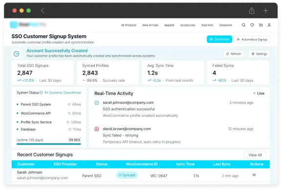This screenshot has width=283, height=191.
Task: Open the Settings button
Action: 259,54
